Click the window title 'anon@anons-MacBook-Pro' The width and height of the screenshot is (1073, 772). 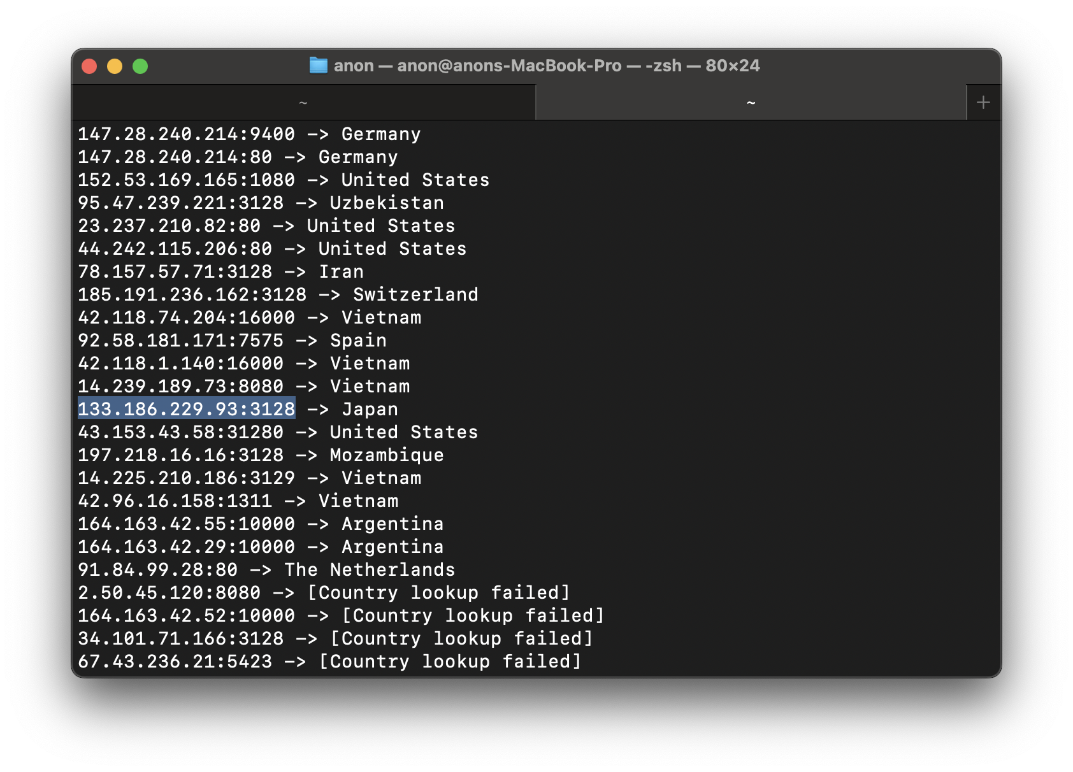pos(509,66)
